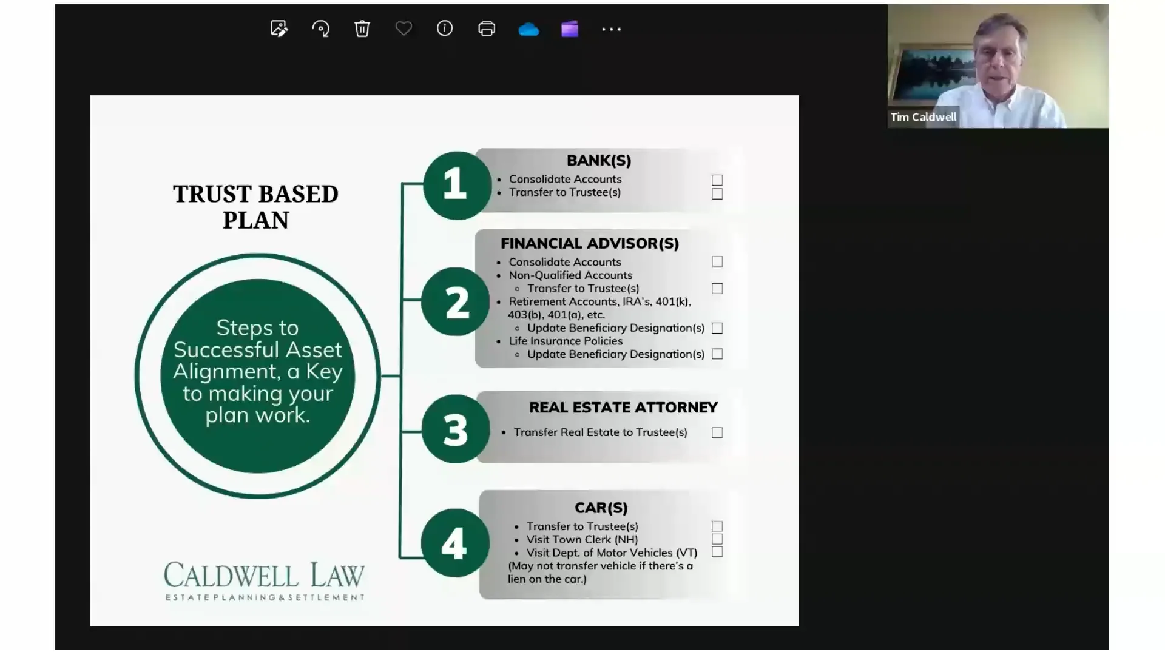
Task: Open the purple Clipchamp video icon
Action: click(x=570, y=29)
